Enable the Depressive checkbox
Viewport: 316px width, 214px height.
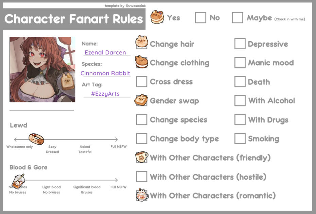240,44
